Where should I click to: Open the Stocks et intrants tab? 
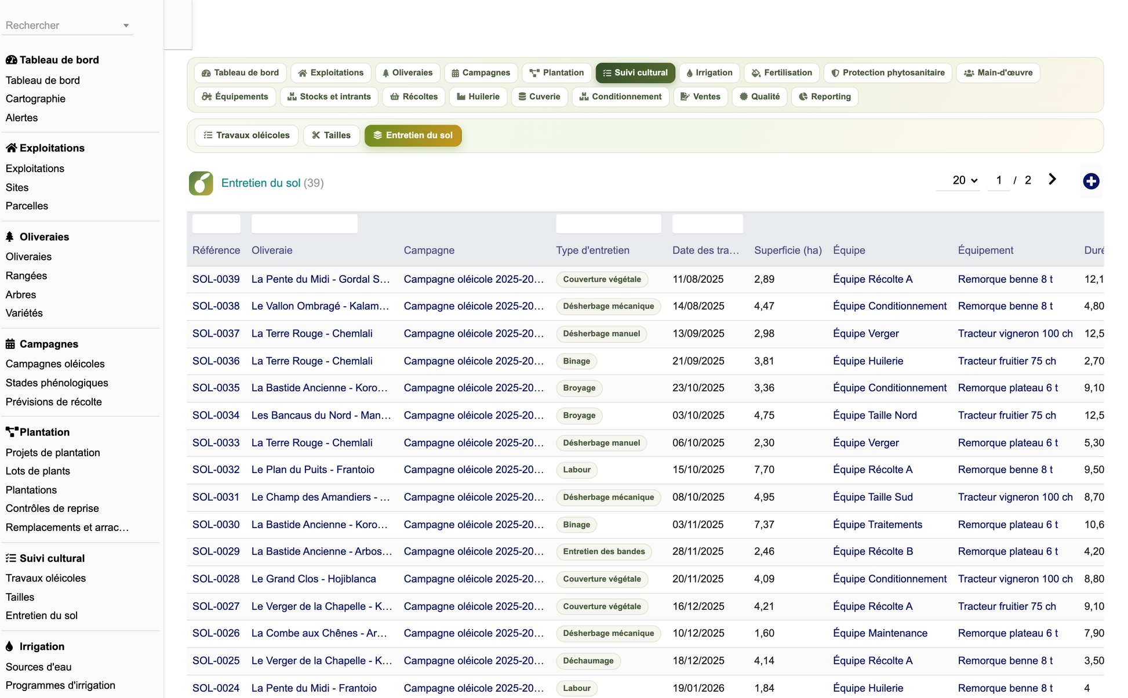[329, 97]
